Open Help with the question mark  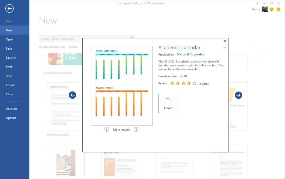pyautogui.click(x=257, y=3)
